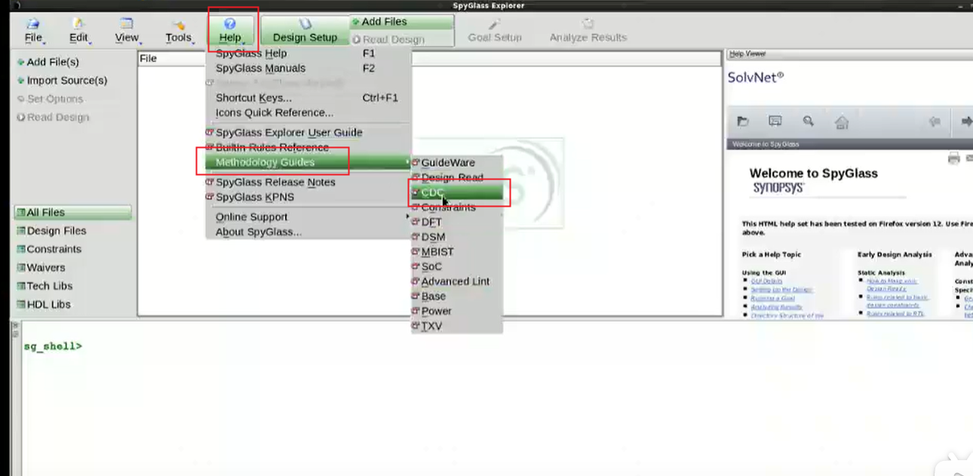
Task: Choose SpyGlass Help menu entry
Action: coord(308,54)
